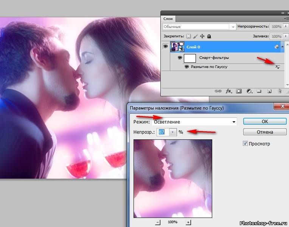The image size is (289, 227).
Task: Toggle lock all padlock icon
Action: point(209,36)
